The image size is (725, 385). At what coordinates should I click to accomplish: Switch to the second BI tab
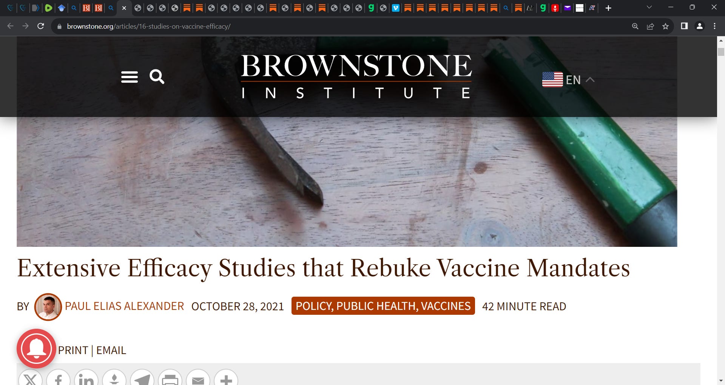(99, 8)
